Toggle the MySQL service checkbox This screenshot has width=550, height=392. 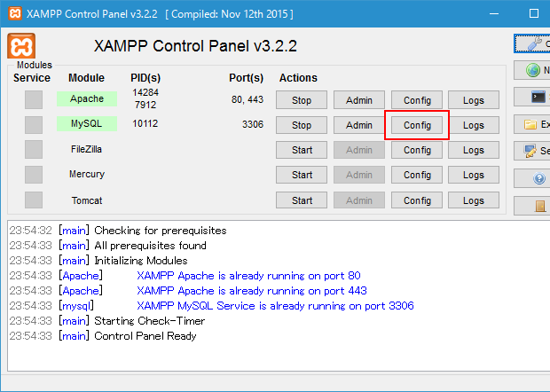click(34, 125)
